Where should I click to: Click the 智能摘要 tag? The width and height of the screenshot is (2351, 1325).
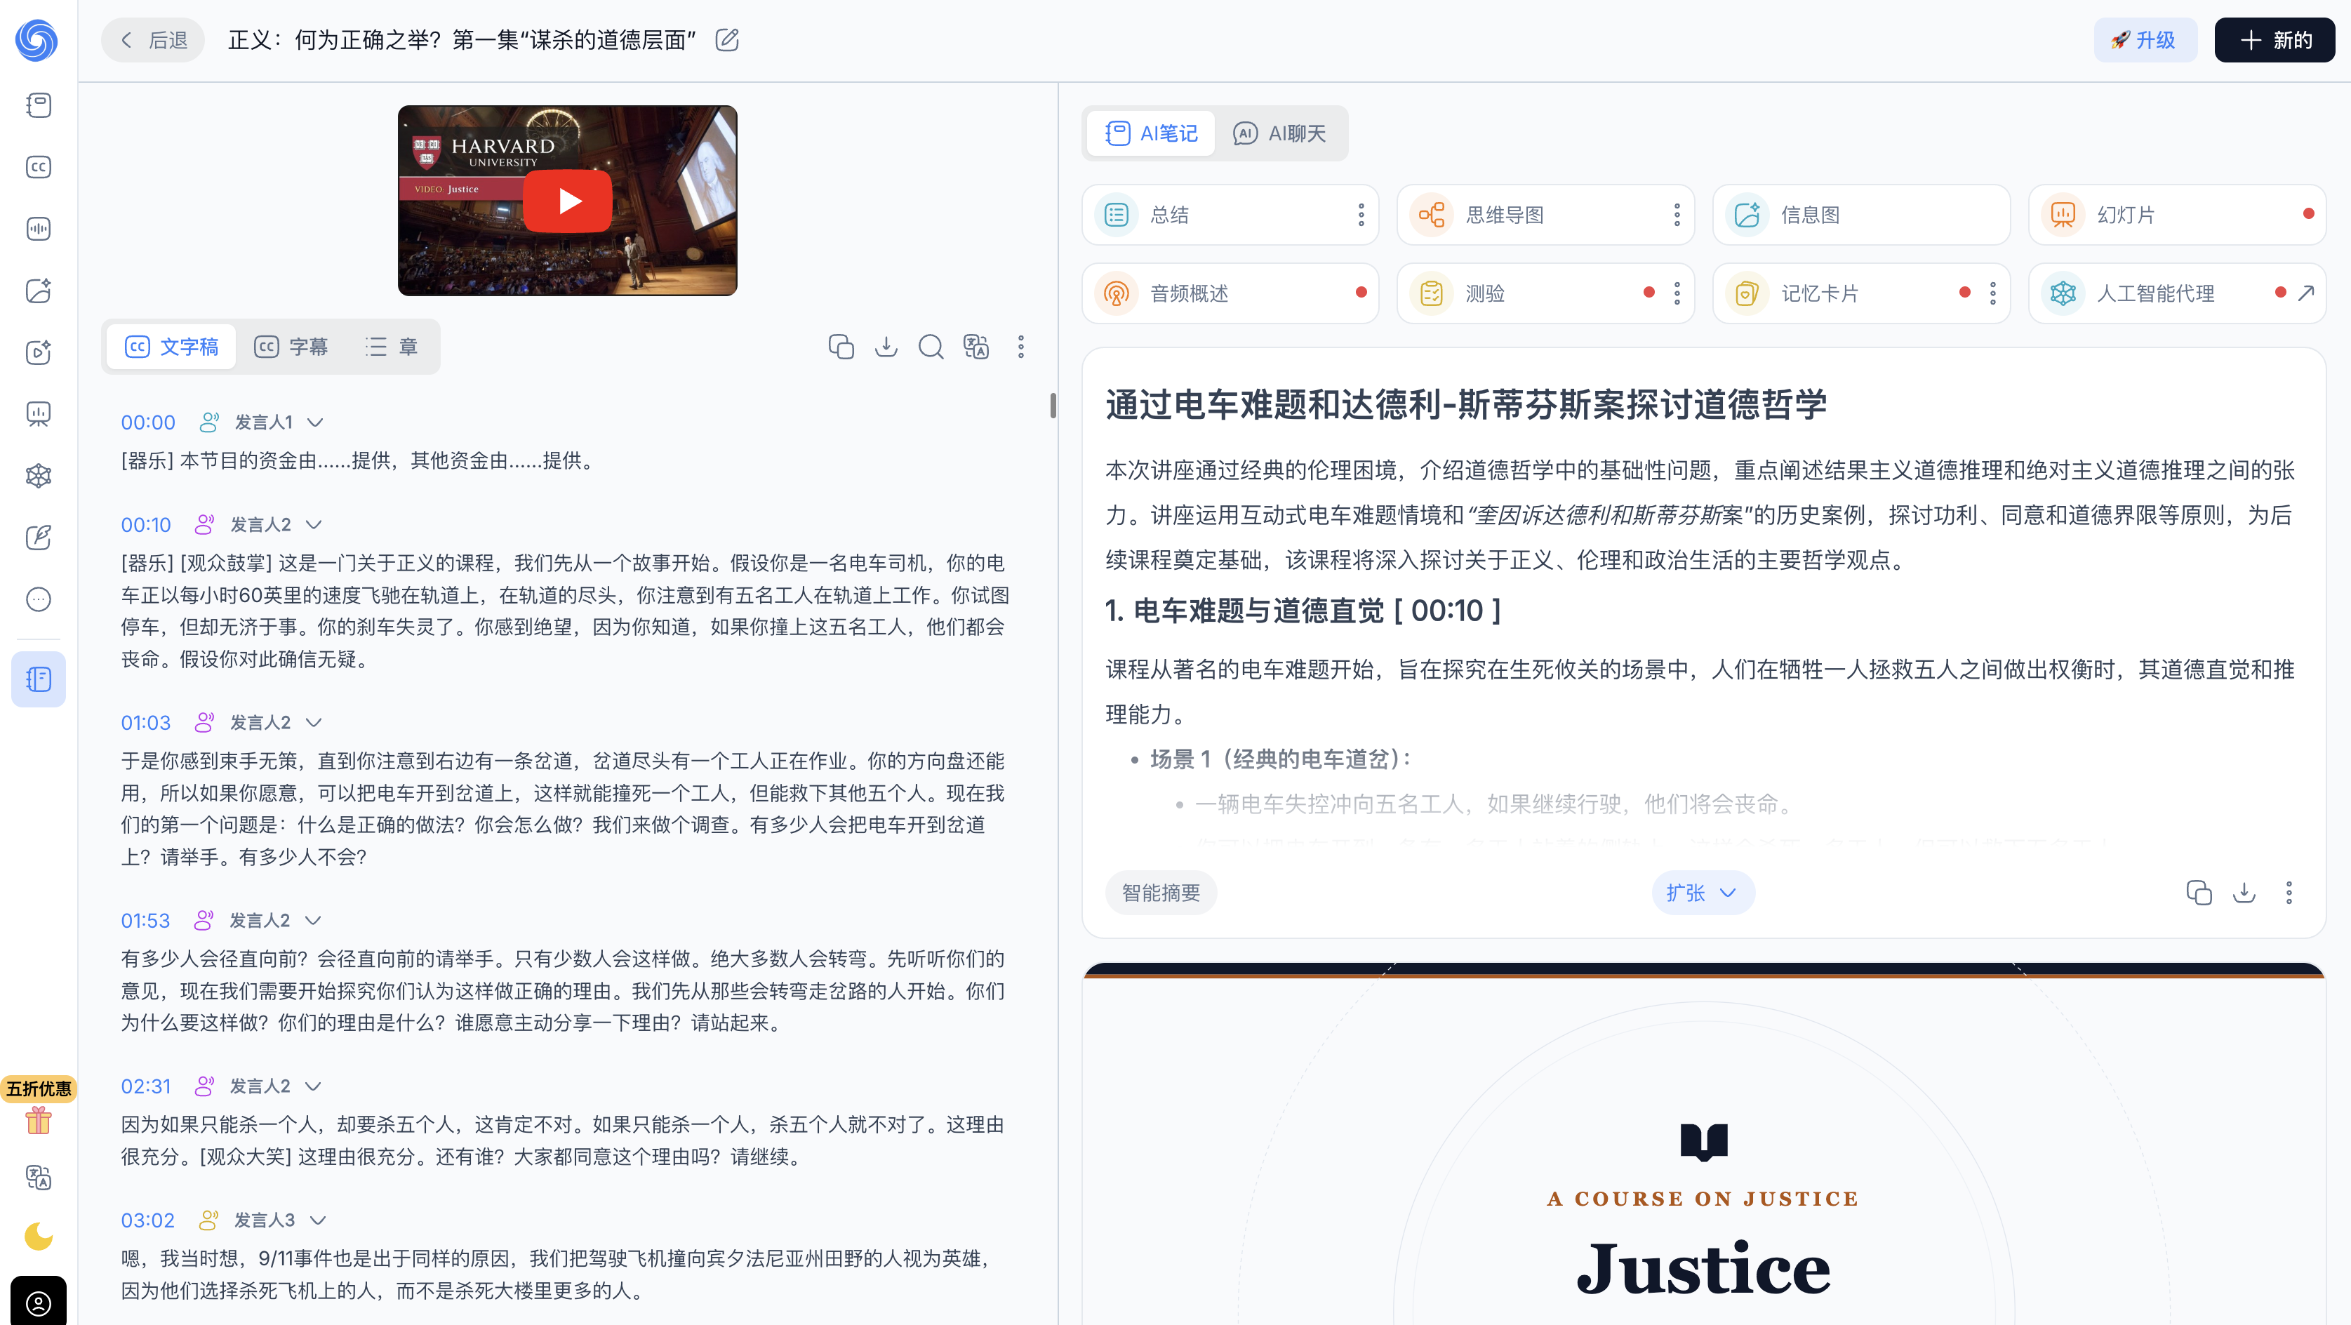[x=1161, y=893]
